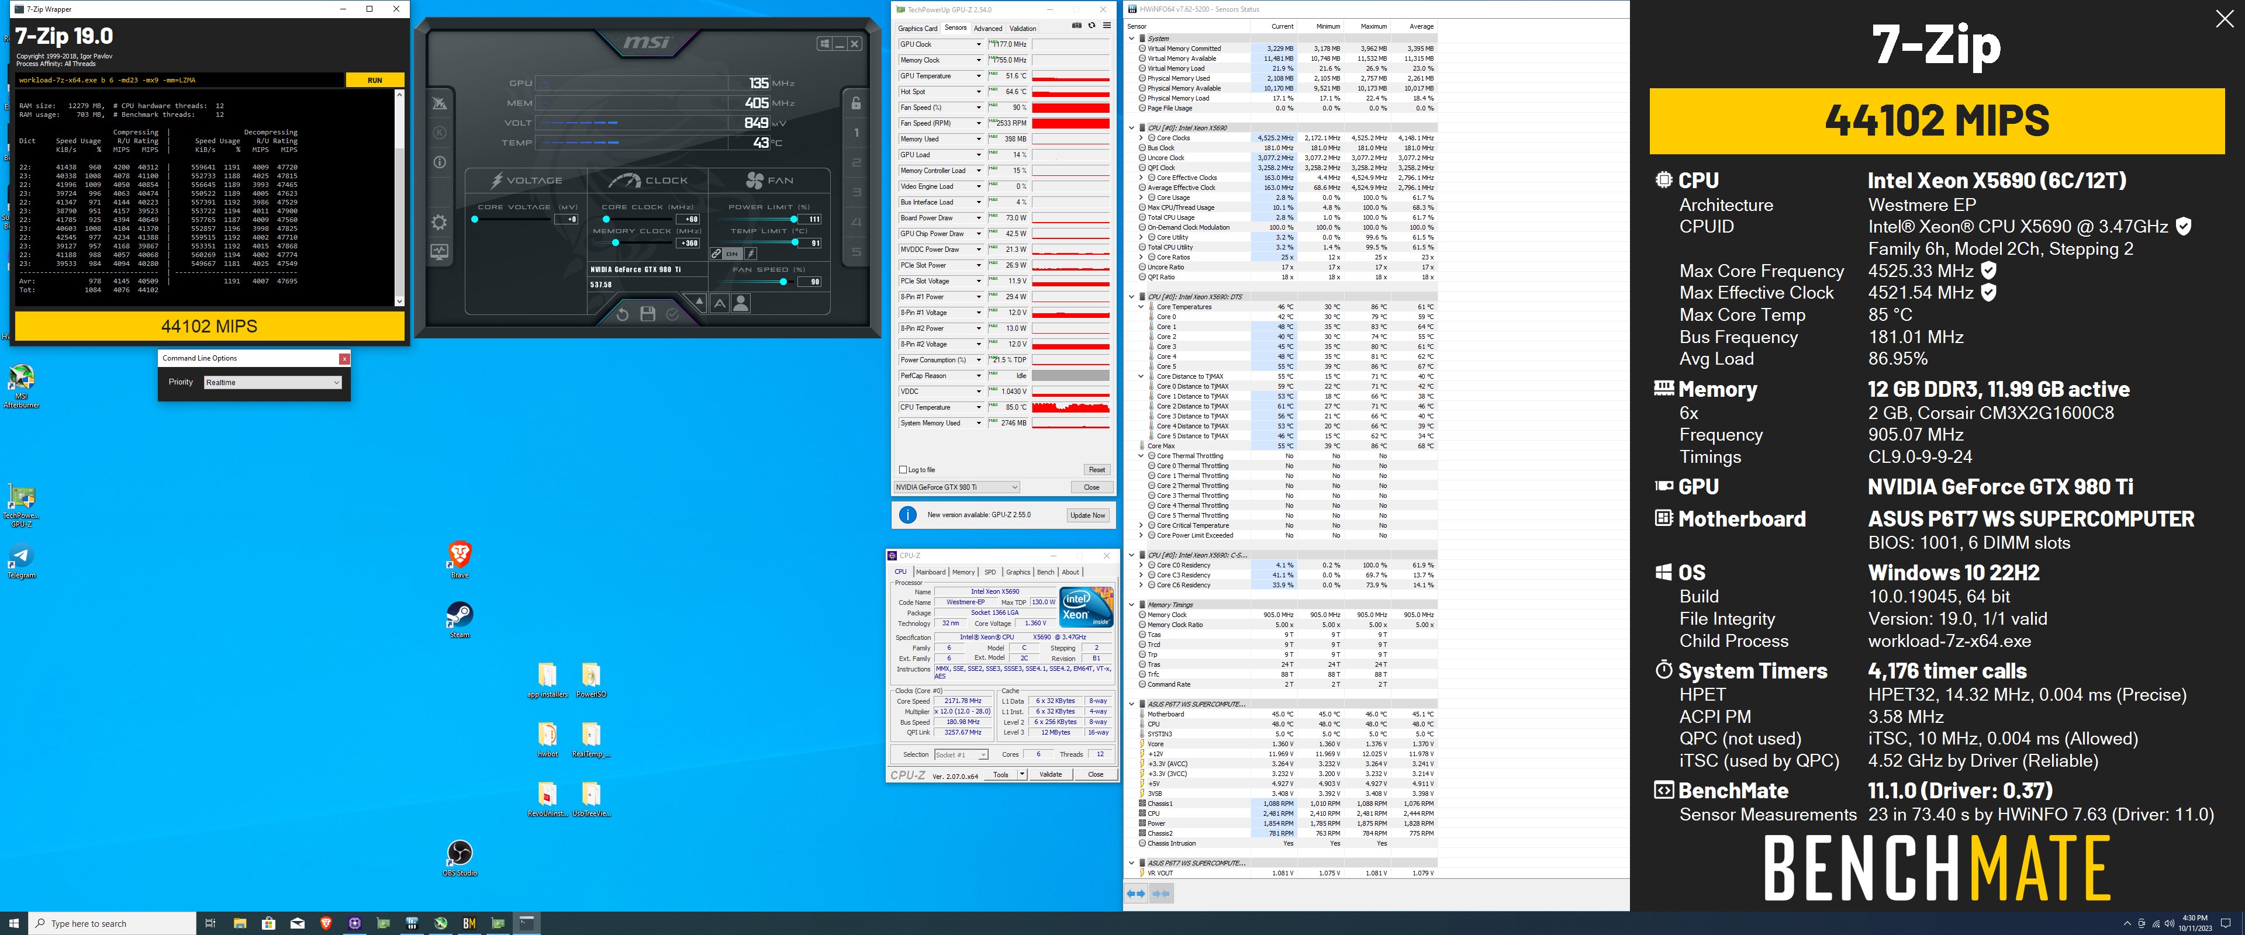Toggle Afterburner power/temp link icon
The width and height of the screenshot is (2245, 935).
click(x=716, y=254)
